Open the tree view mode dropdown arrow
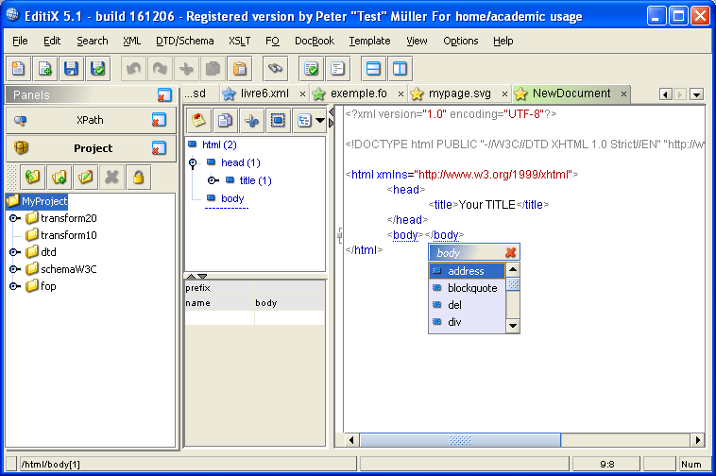 [320, 121]
